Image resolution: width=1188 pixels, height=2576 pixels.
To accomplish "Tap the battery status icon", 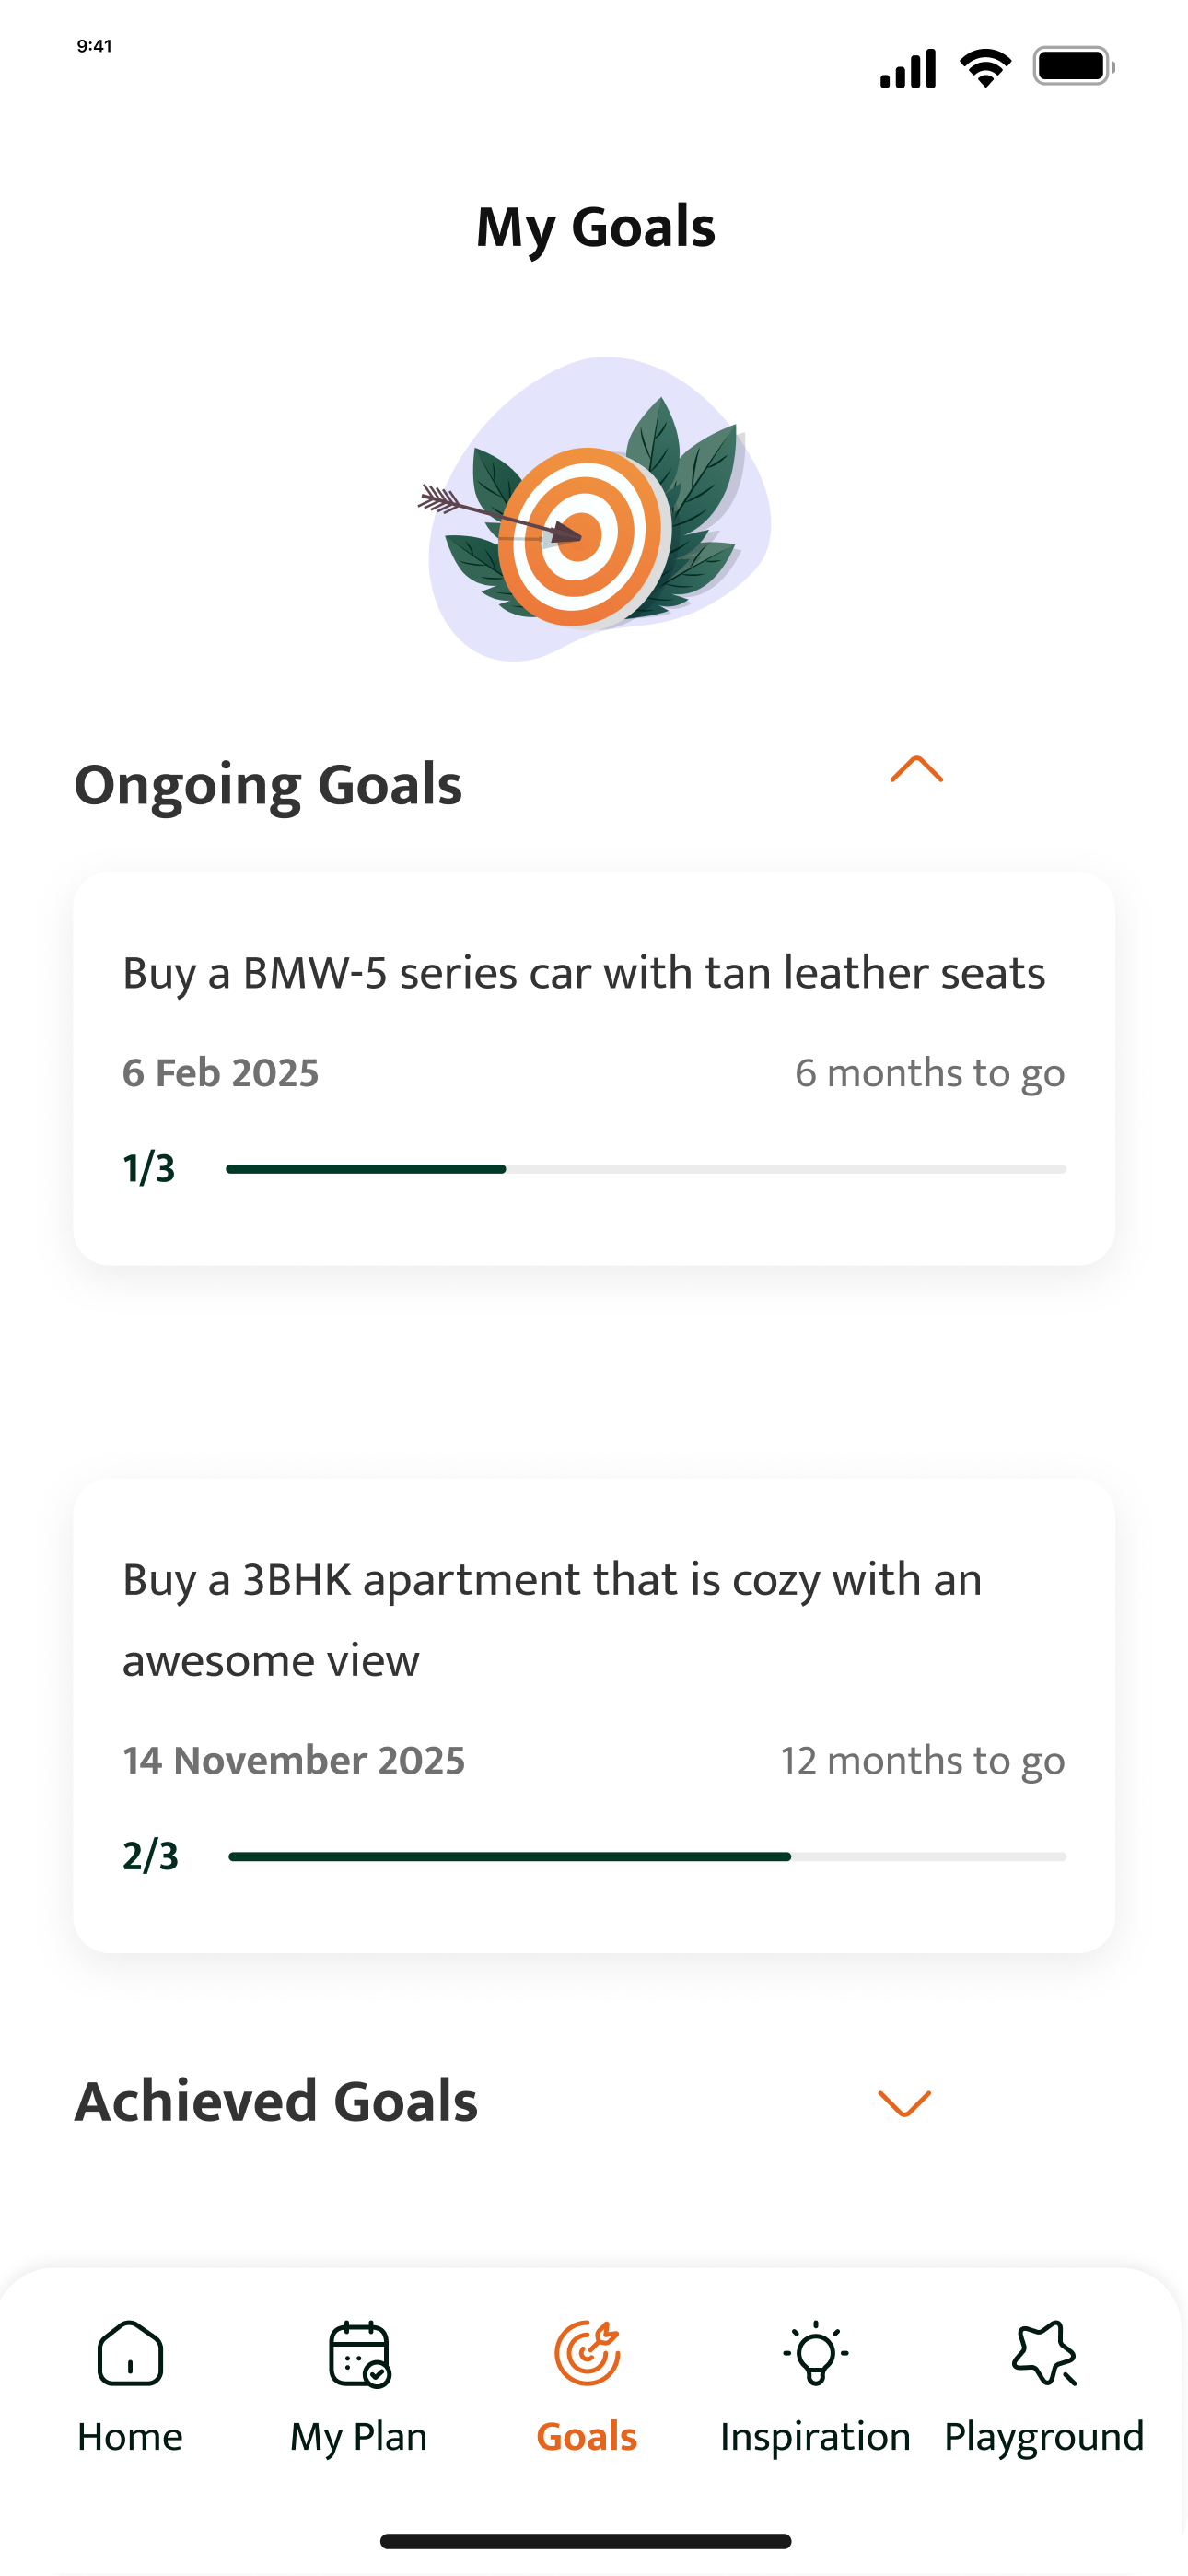I will tap(1073, 68).
